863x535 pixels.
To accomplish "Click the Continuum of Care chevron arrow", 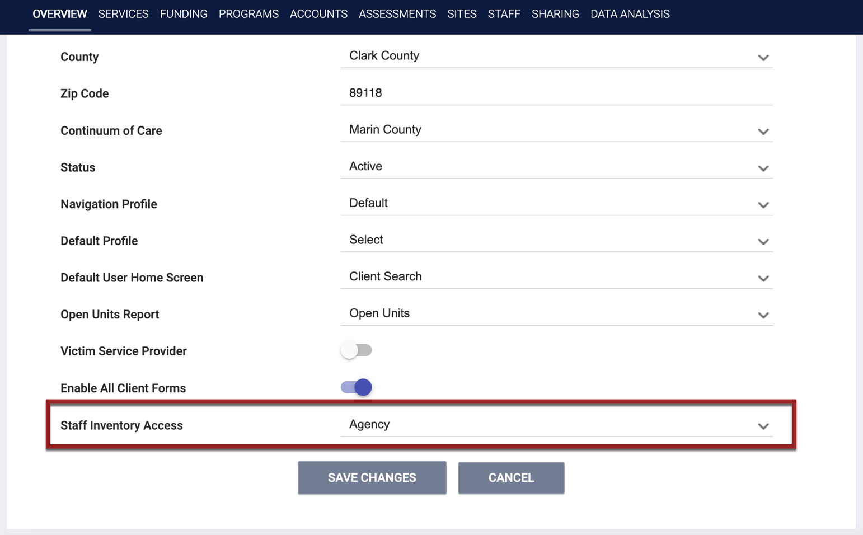I will [x=763, y=132].
